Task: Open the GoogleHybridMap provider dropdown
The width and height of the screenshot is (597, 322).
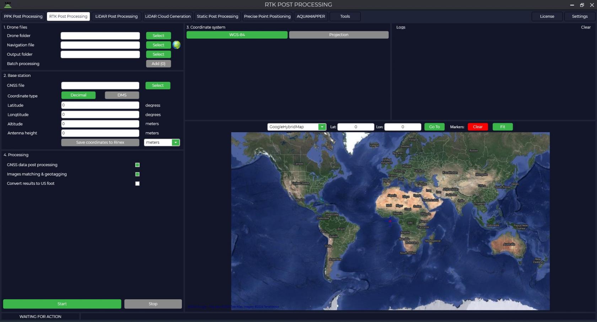Action: (322, 127)
